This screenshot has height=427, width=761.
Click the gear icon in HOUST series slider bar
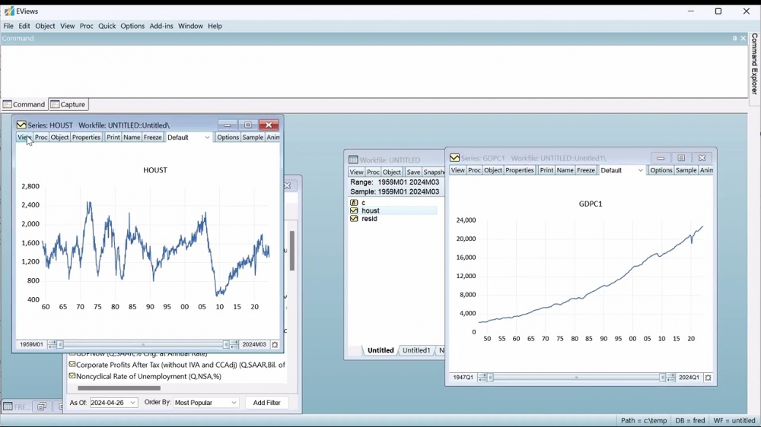pyautogui.click(x=275, y=345)
